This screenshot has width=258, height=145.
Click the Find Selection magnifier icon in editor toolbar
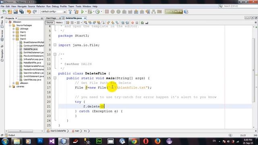pos(85,23)
